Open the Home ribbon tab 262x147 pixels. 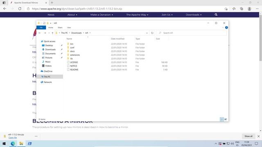(x=51, y=27)
